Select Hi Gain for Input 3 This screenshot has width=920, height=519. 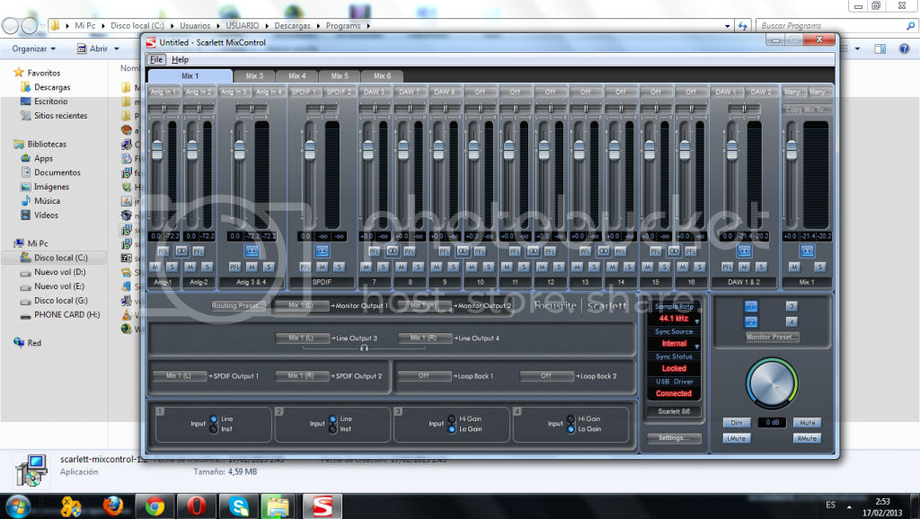(451, 418)
